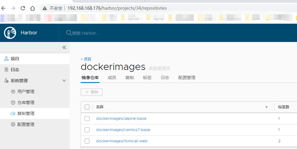Open the dockerimages/alpine-base repository link
The height and width of the screenshot is (149, 297).
pos(121,119)
